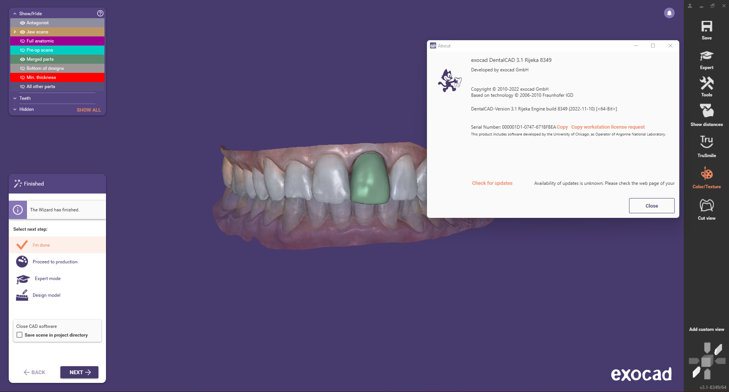
Task: Click the serial number text 000001D1-0747-671BFBEA
Action: click(x=529, y=127)
